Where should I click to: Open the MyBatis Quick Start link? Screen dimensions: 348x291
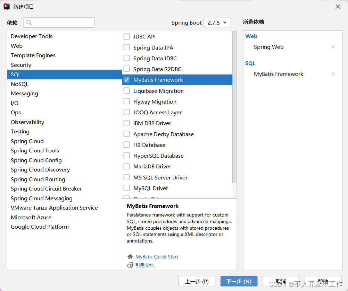[x=157, y=257]
